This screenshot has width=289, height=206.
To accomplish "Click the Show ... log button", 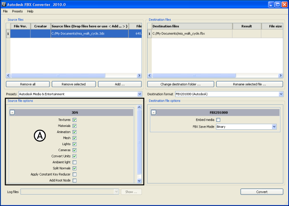I will pos(131,192).
